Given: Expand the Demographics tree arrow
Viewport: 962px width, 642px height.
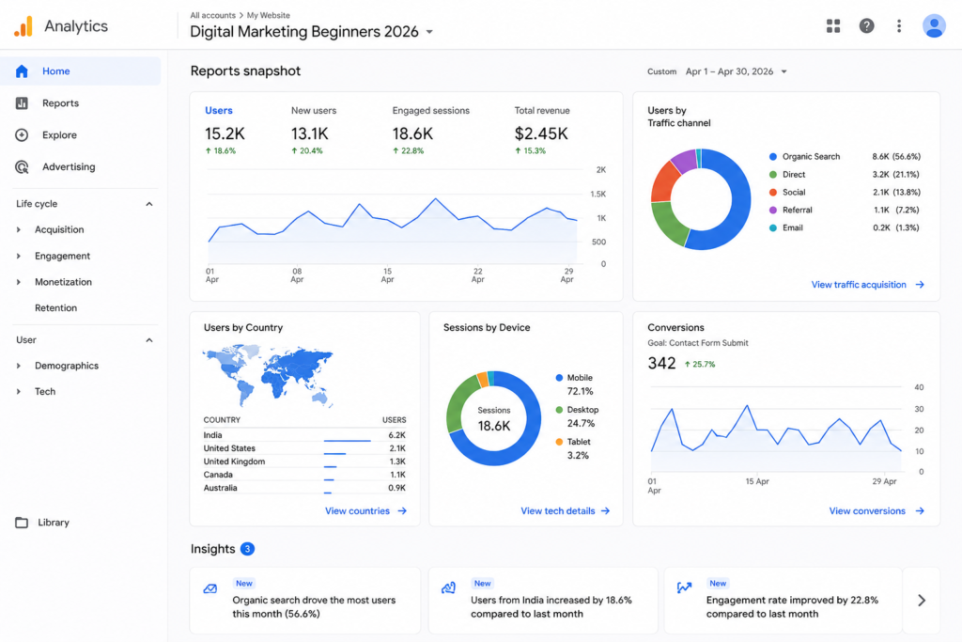Looking at the screenshot, I should pyautogui.click(x=19, y=366).
